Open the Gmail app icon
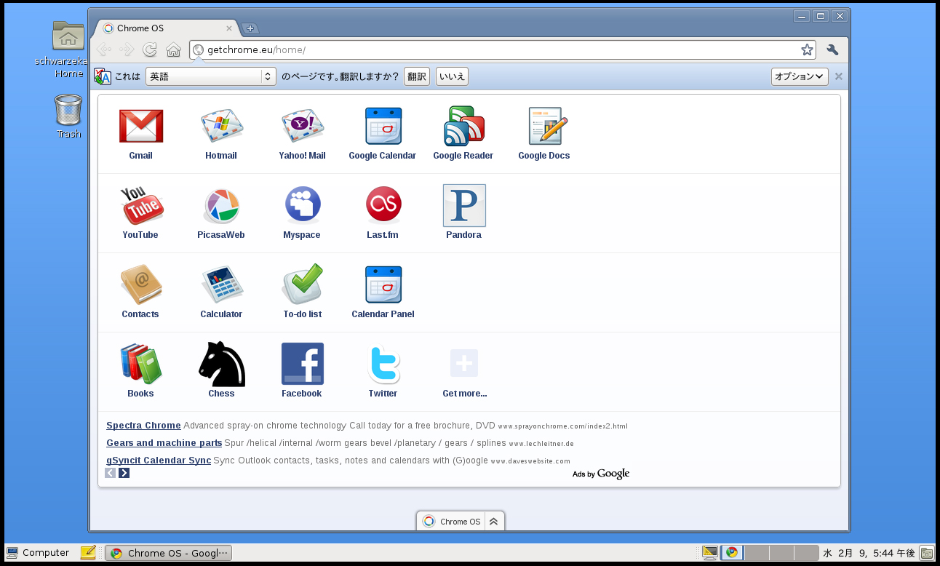940x566 pixels. [x=141, y=126]
